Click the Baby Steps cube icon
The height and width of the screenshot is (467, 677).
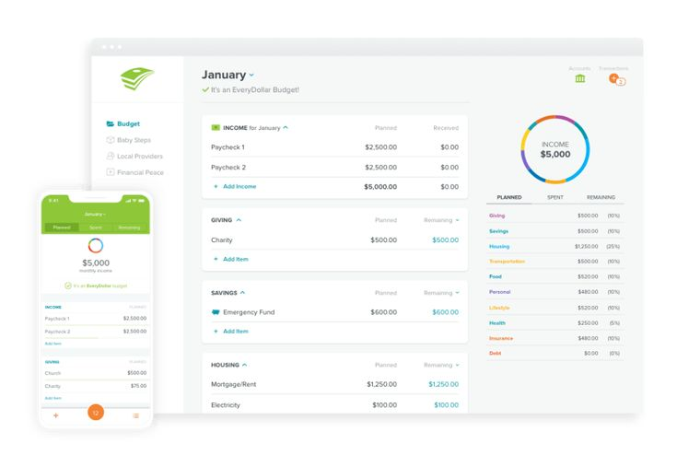click(x=111, y=140)
